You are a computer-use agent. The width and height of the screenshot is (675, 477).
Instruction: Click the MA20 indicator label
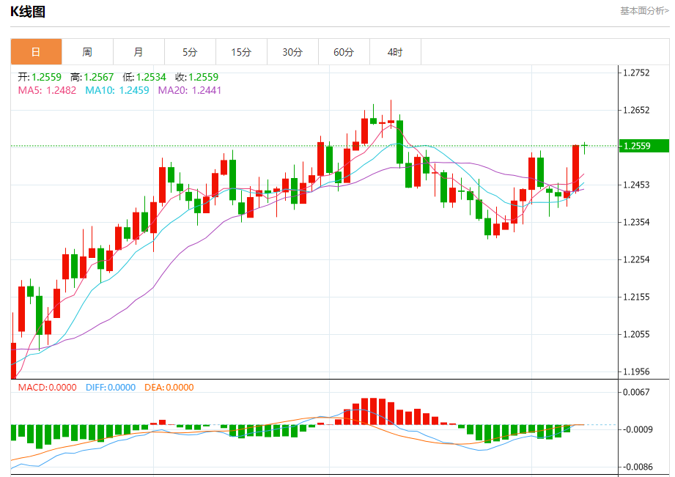click(189, 90)
